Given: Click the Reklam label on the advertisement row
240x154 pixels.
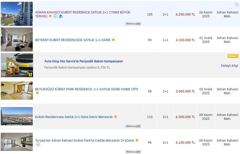Looking at the screenshot, I should pyautogui.click(x=233, y=56).
